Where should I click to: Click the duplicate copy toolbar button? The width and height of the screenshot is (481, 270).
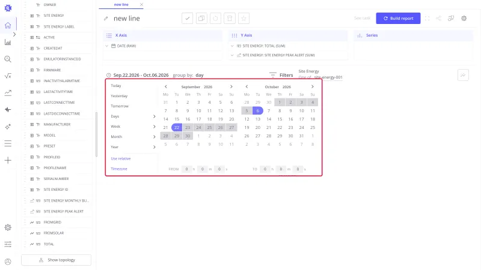[x=201, y=19]
